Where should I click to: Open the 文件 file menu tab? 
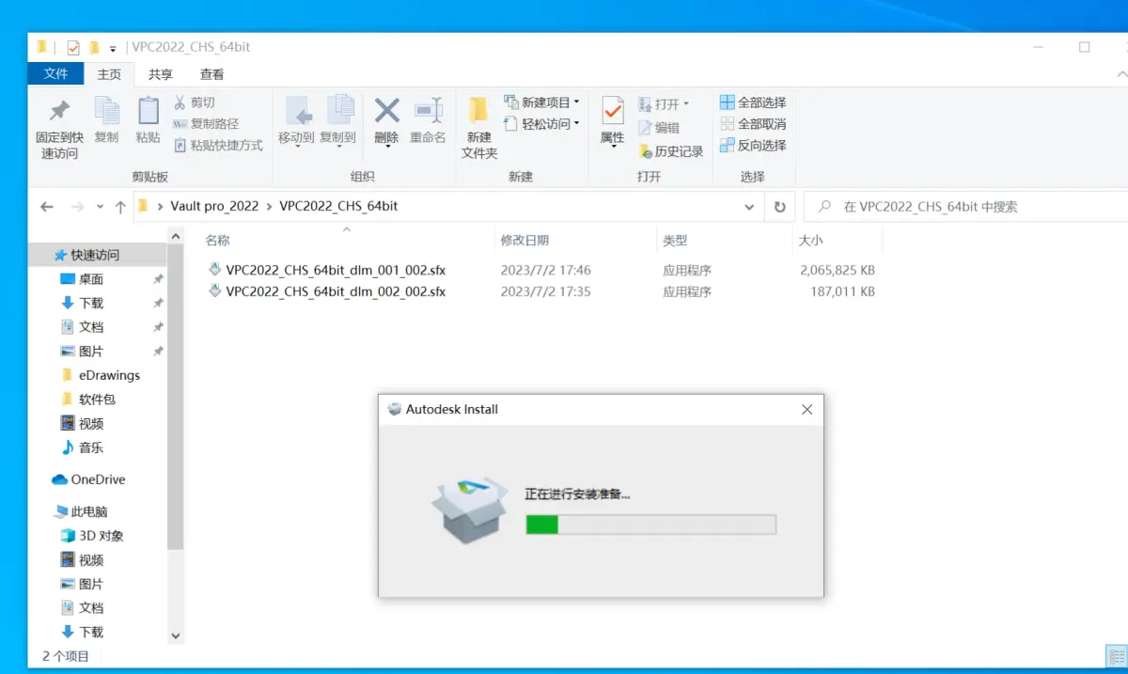56,74
